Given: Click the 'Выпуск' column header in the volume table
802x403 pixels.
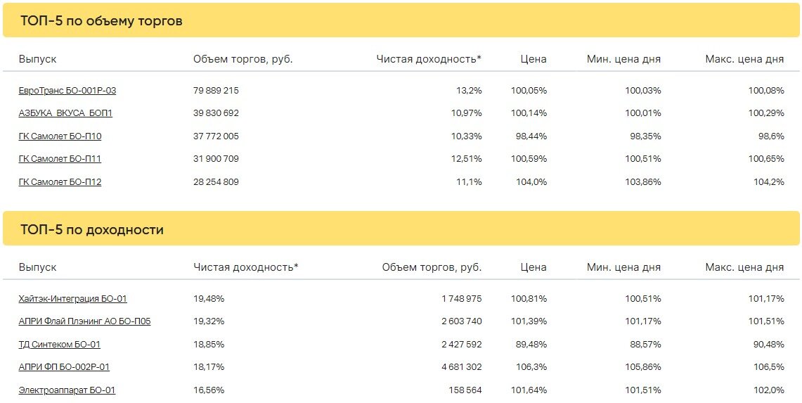Looking at the screenshot, I should (38, 59).
